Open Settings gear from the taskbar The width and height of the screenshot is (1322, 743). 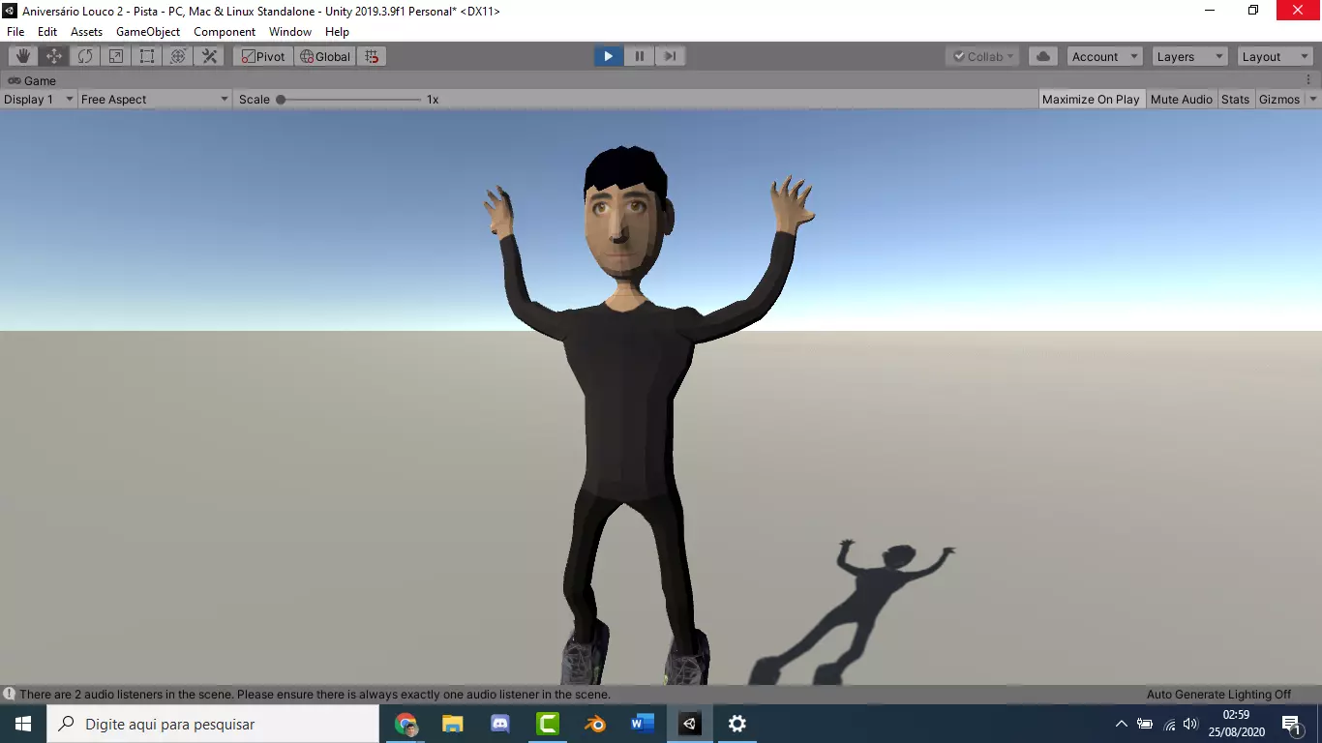click(x=737, y=724)
